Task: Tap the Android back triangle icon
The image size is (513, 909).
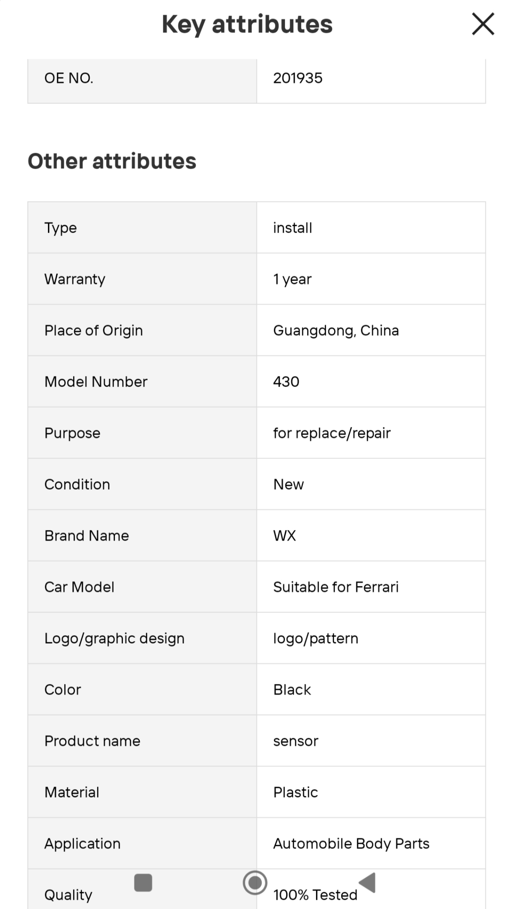Action: (367, 882)
